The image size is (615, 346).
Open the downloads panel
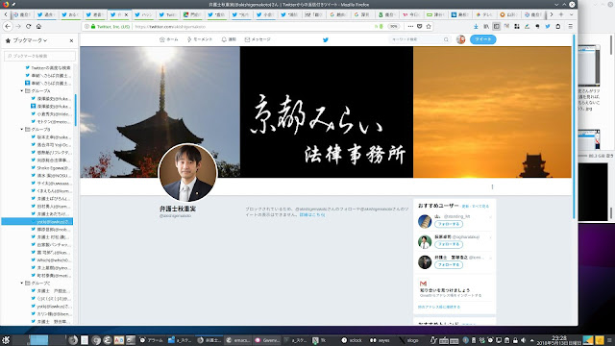476,26
